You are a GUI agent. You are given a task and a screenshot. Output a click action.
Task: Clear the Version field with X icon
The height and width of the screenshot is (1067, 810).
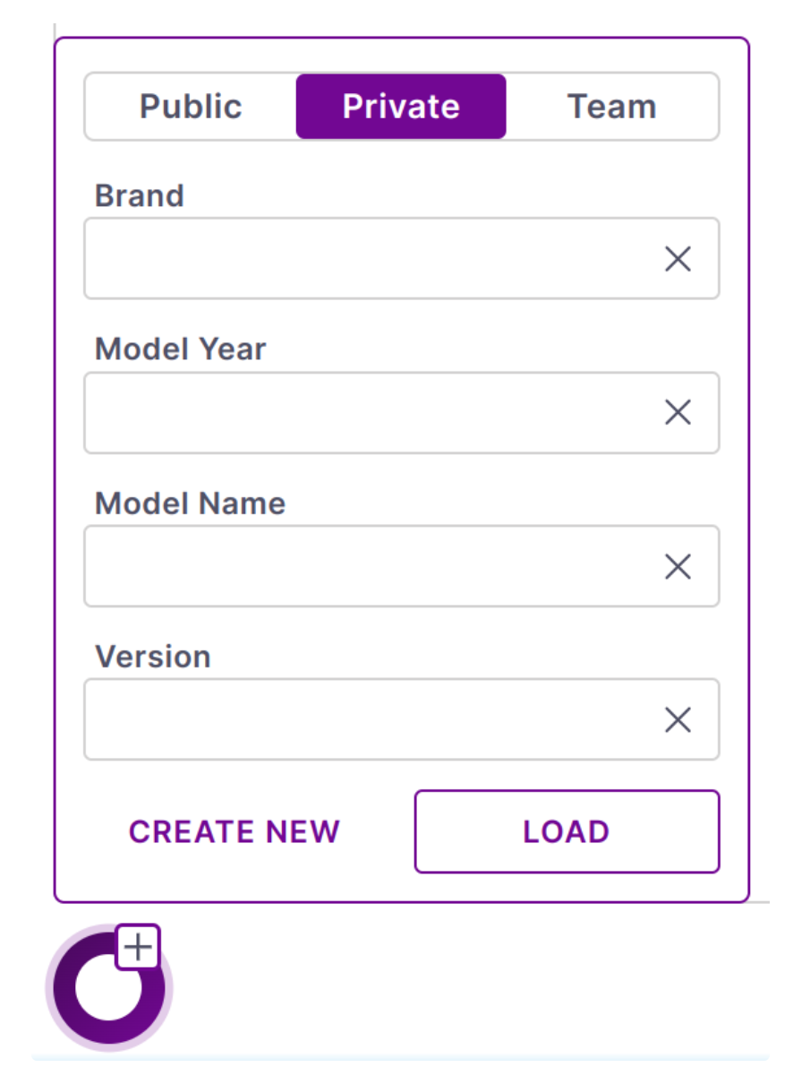coord(678,719)
